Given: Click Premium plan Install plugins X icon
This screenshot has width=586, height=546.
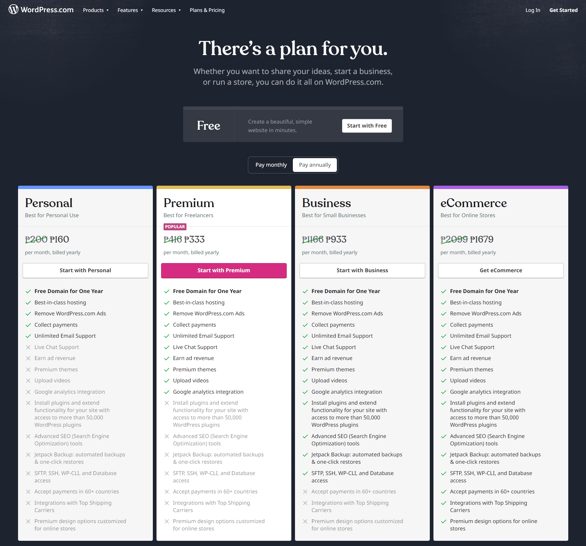Looking at the screenshot, I should click(167, 403).
